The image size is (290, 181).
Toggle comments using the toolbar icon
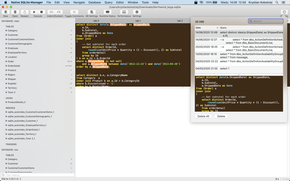74,13
